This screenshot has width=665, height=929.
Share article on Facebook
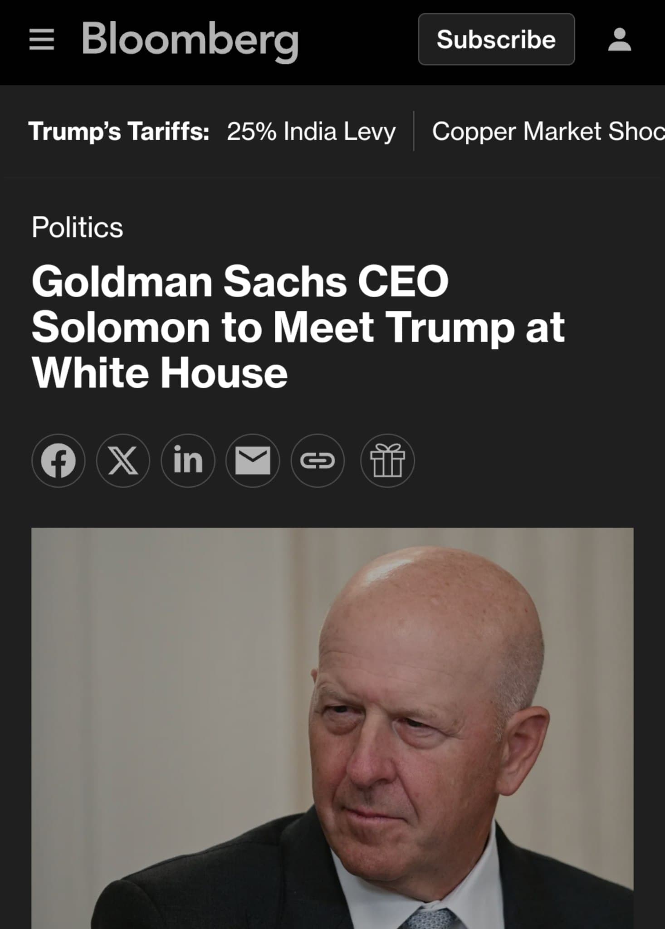click(x=58, y=460)
